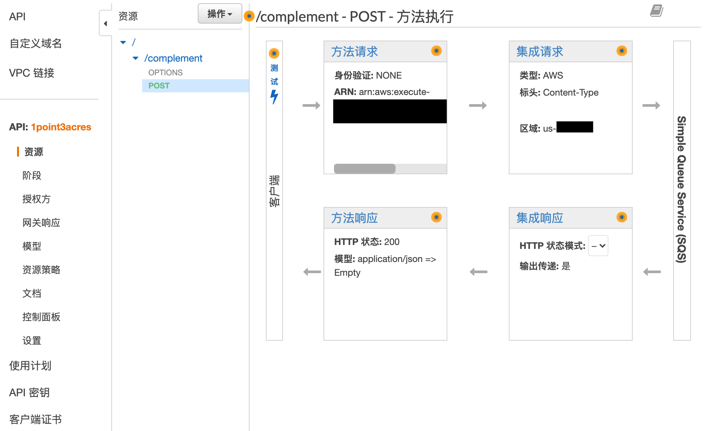The height and width of the screenshot is (431, 704).
Task: Open 阶段 in the sidebar
Action: [32, 176]
